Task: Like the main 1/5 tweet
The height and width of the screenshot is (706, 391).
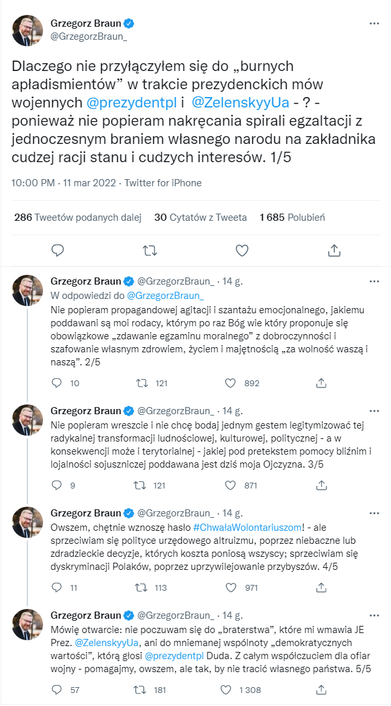Action: point(242,250)
